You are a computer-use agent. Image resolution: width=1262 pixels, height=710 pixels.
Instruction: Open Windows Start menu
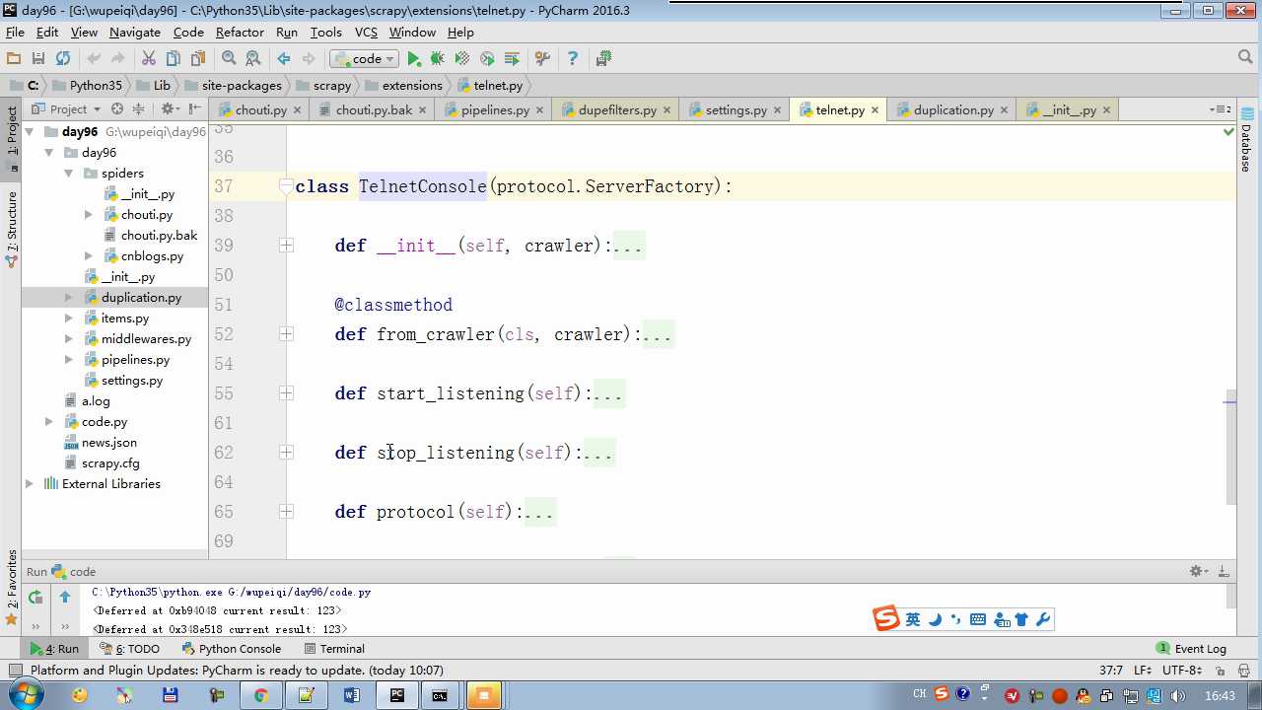pyautogui.click(x=24, y=695)
